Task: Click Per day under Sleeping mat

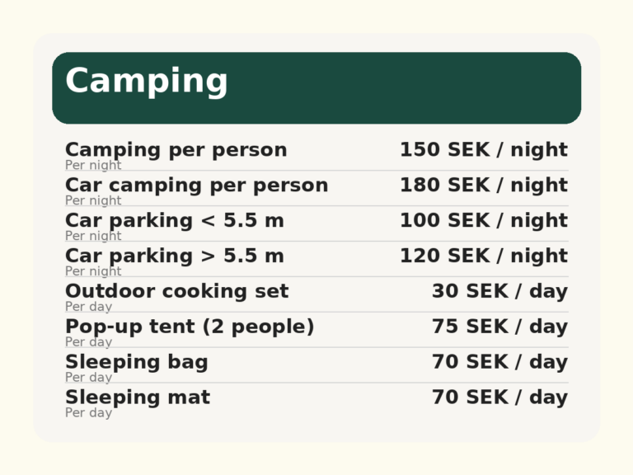Action: point(88,413)
